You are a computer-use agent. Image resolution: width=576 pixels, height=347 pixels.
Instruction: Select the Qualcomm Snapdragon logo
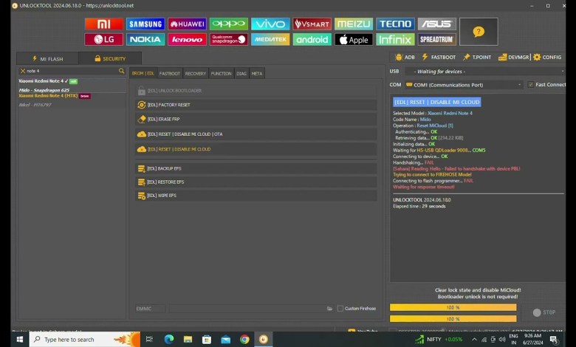(x=228, y=39)
